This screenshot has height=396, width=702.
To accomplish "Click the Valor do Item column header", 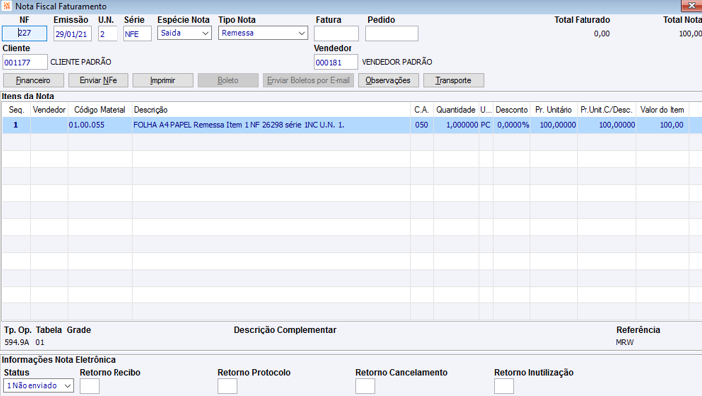I will click(x=662, y=110).
